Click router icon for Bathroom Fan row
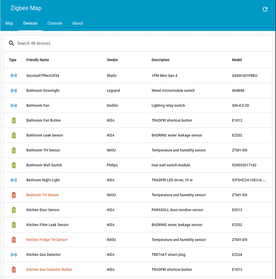 pos(14,105)
